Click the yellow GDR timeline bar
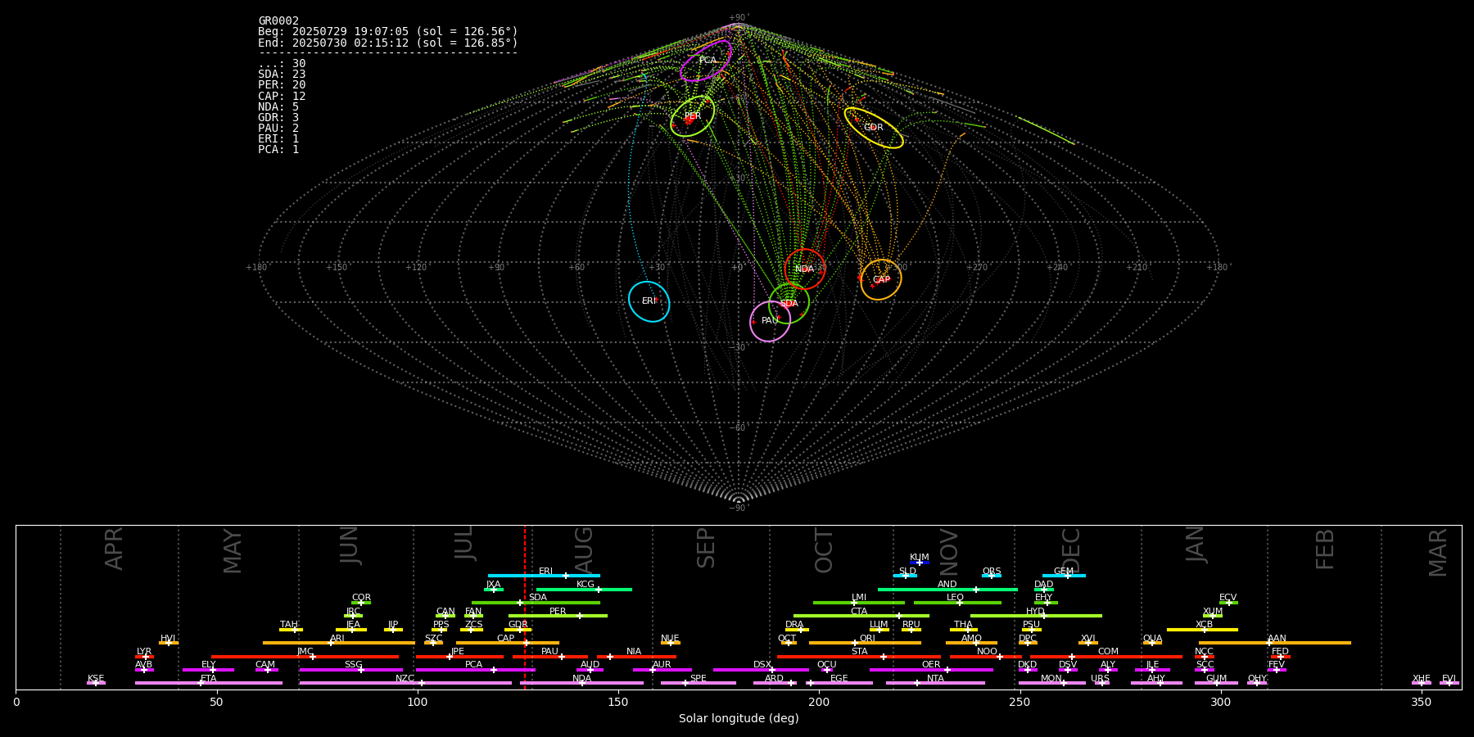The image size is (1474, 737). (518, 630)
